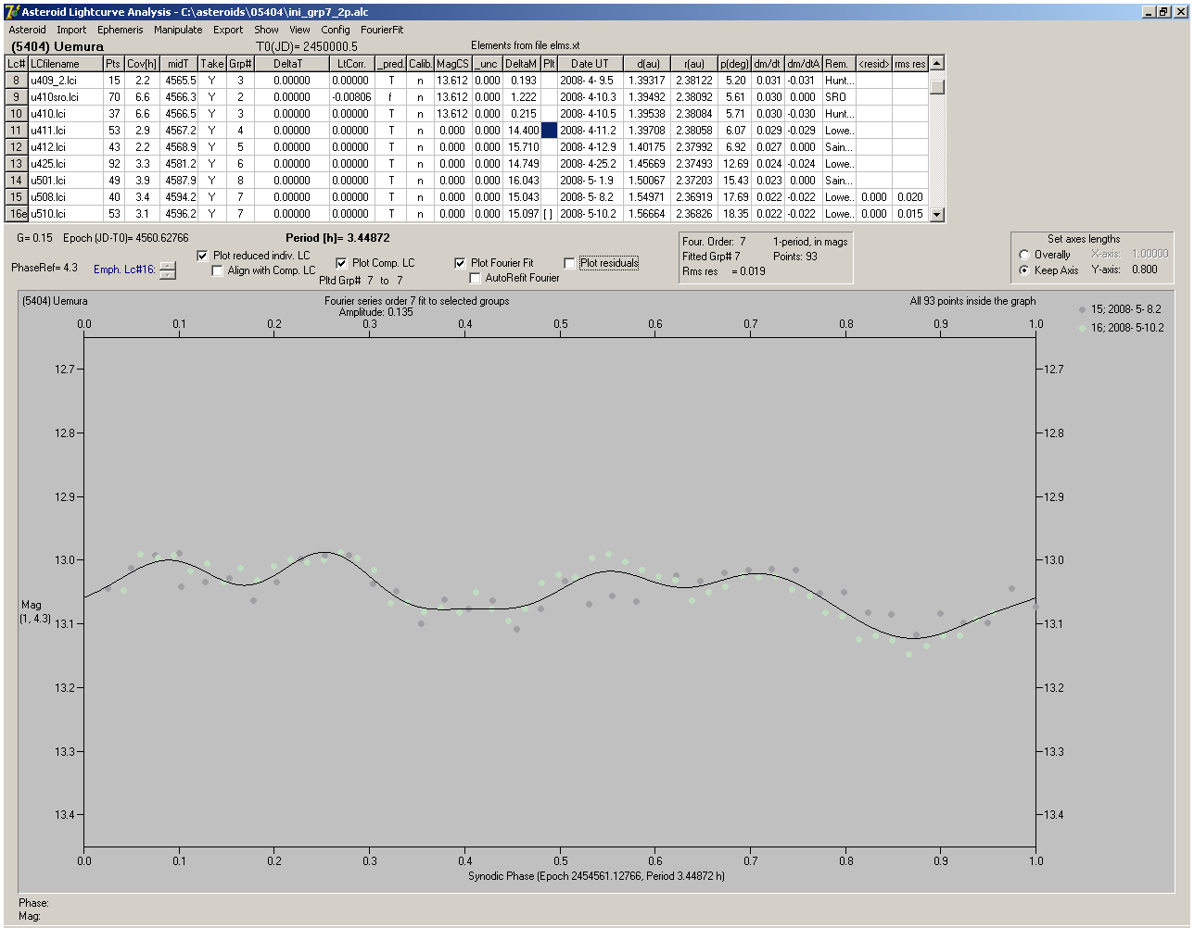Open the Config menu

[x=336, y=30]
